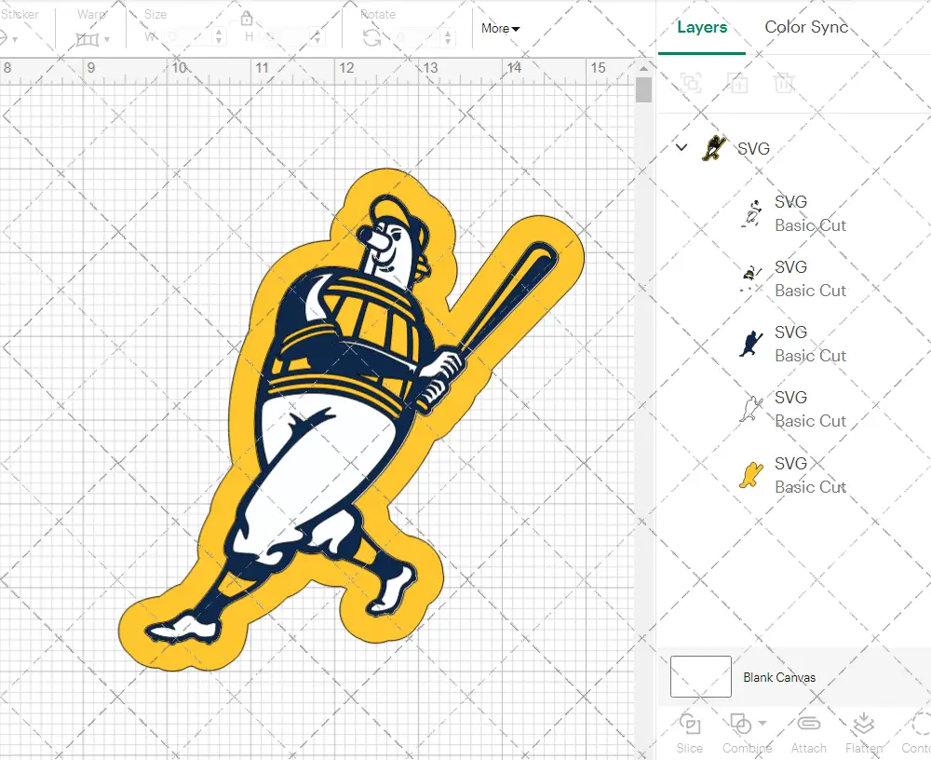Click the Delete layer trash icon
This screenshot has width=931, height=760.
[784, 83]
